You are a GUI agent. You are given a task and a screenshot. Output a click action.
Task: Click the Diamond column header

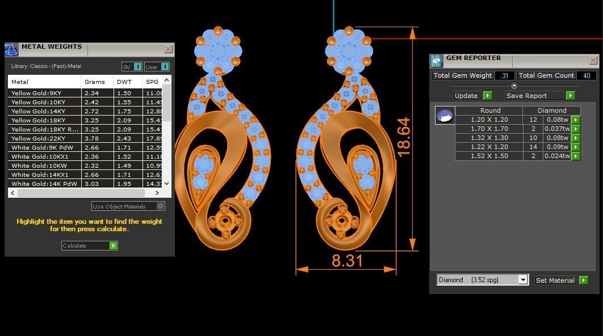[552, 110]
